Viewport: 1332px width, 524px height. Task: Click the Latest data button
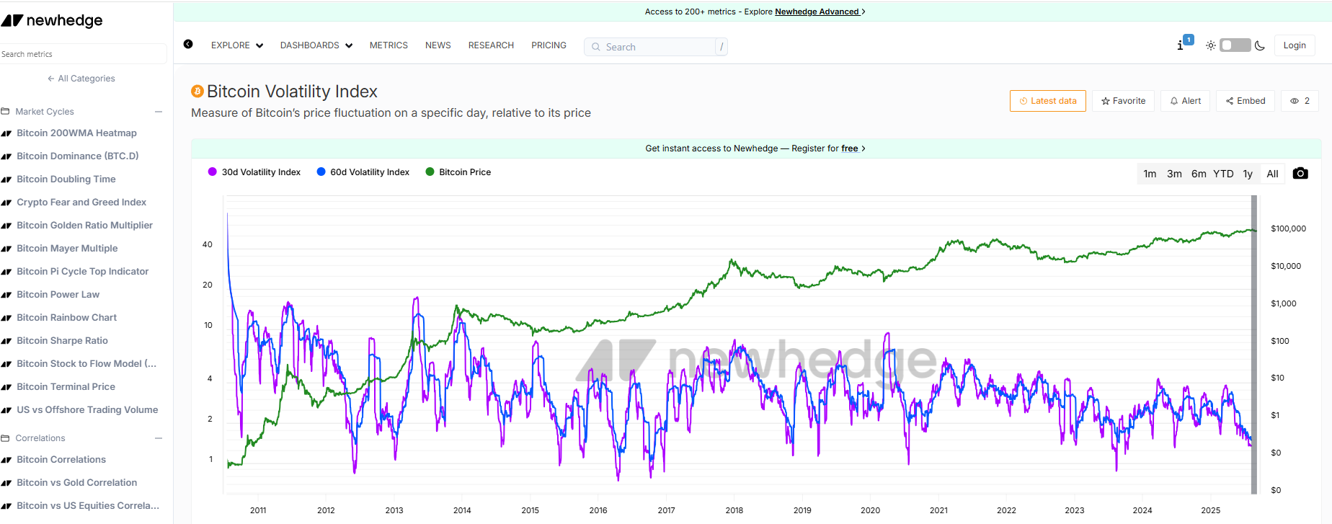click(1047, 101)
